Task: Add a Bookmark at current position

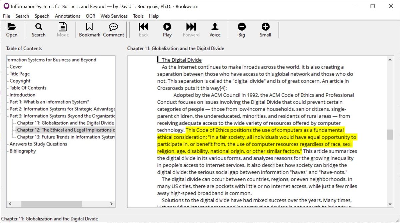Action: point(89,29)
